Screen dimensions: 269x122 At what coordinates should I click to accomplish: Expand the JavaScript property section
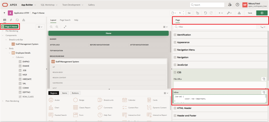175,65
